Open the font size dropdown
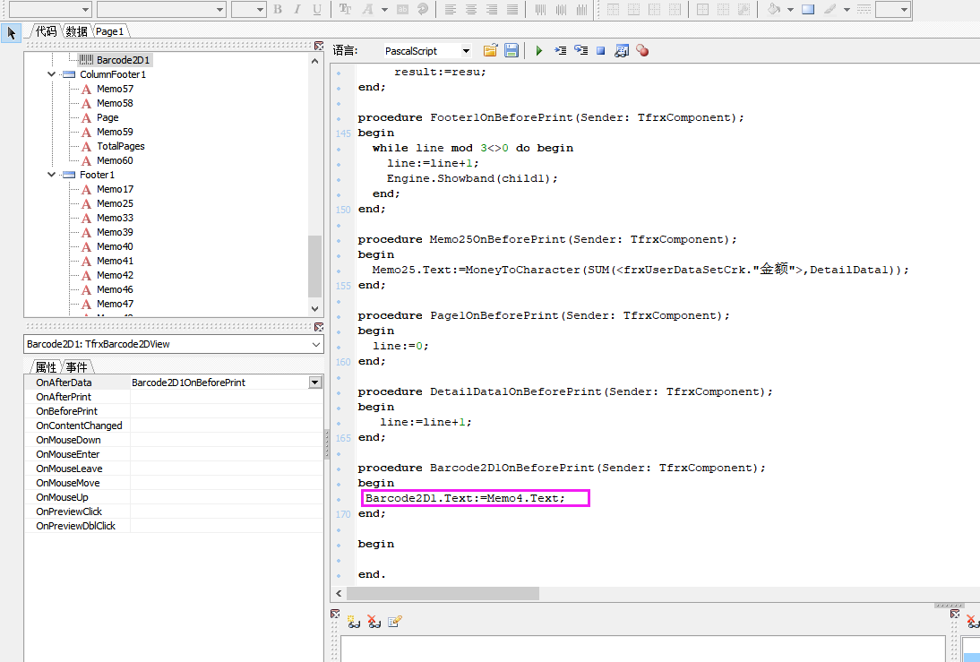 coord(260,9)
